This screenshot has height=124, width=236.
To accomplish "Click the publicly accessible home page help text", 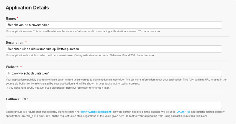I will [x=116, y=82].
